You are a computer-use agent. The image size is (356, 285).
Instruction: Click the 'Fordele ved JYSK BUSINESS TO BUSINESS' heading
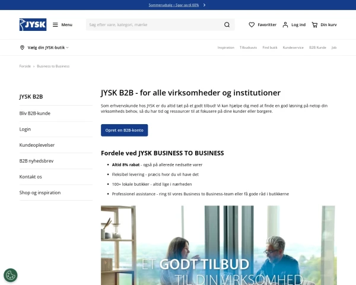pyautogui.click(x=163, y=153)
